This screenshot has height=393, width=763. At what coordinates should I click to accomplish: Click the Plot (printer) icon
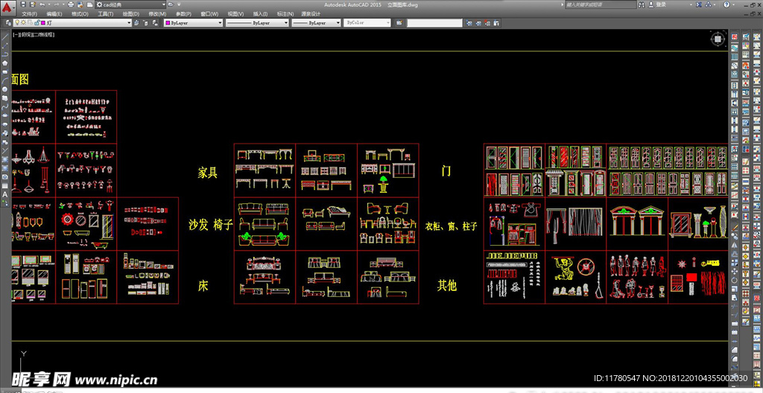(x=71, y=4)
